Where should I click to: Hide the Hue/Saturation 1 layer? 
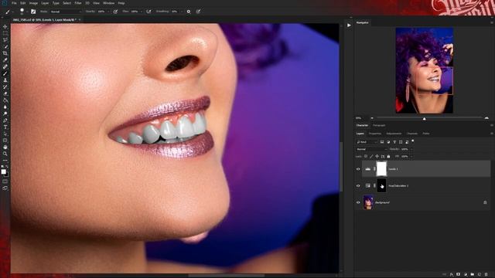[358, 185]
